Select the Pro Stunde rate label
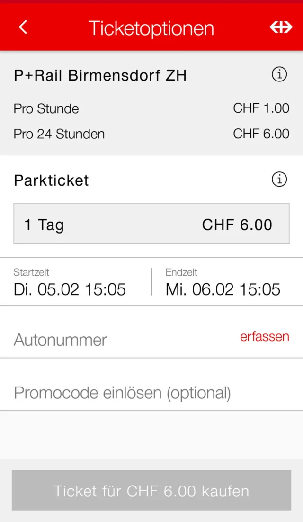This screenshot has height=522, width=303. pos(46,109)
